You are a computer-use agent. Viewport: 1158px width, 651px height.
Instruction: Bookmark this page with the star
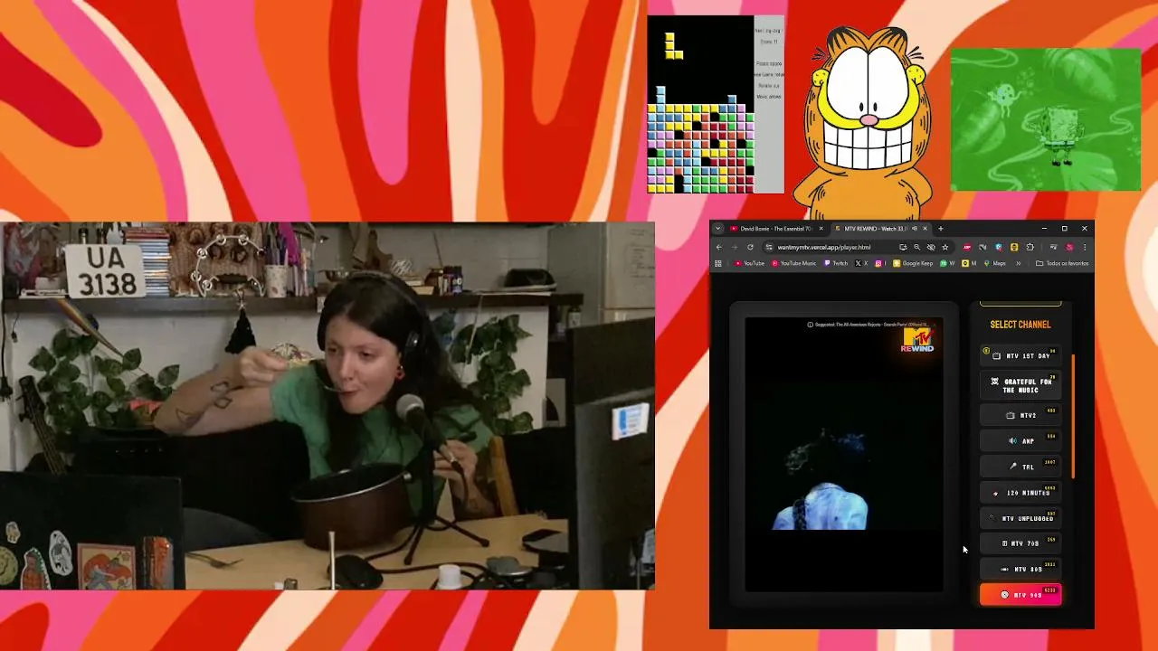pos(945,247)
